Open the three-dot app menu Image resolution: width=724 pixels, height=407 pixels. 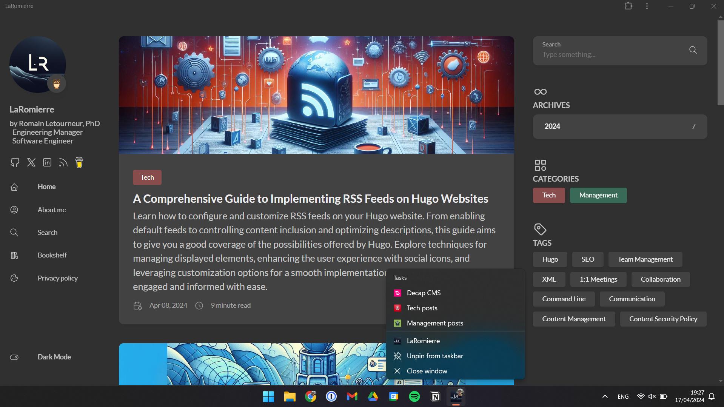[x=647, y=6]
